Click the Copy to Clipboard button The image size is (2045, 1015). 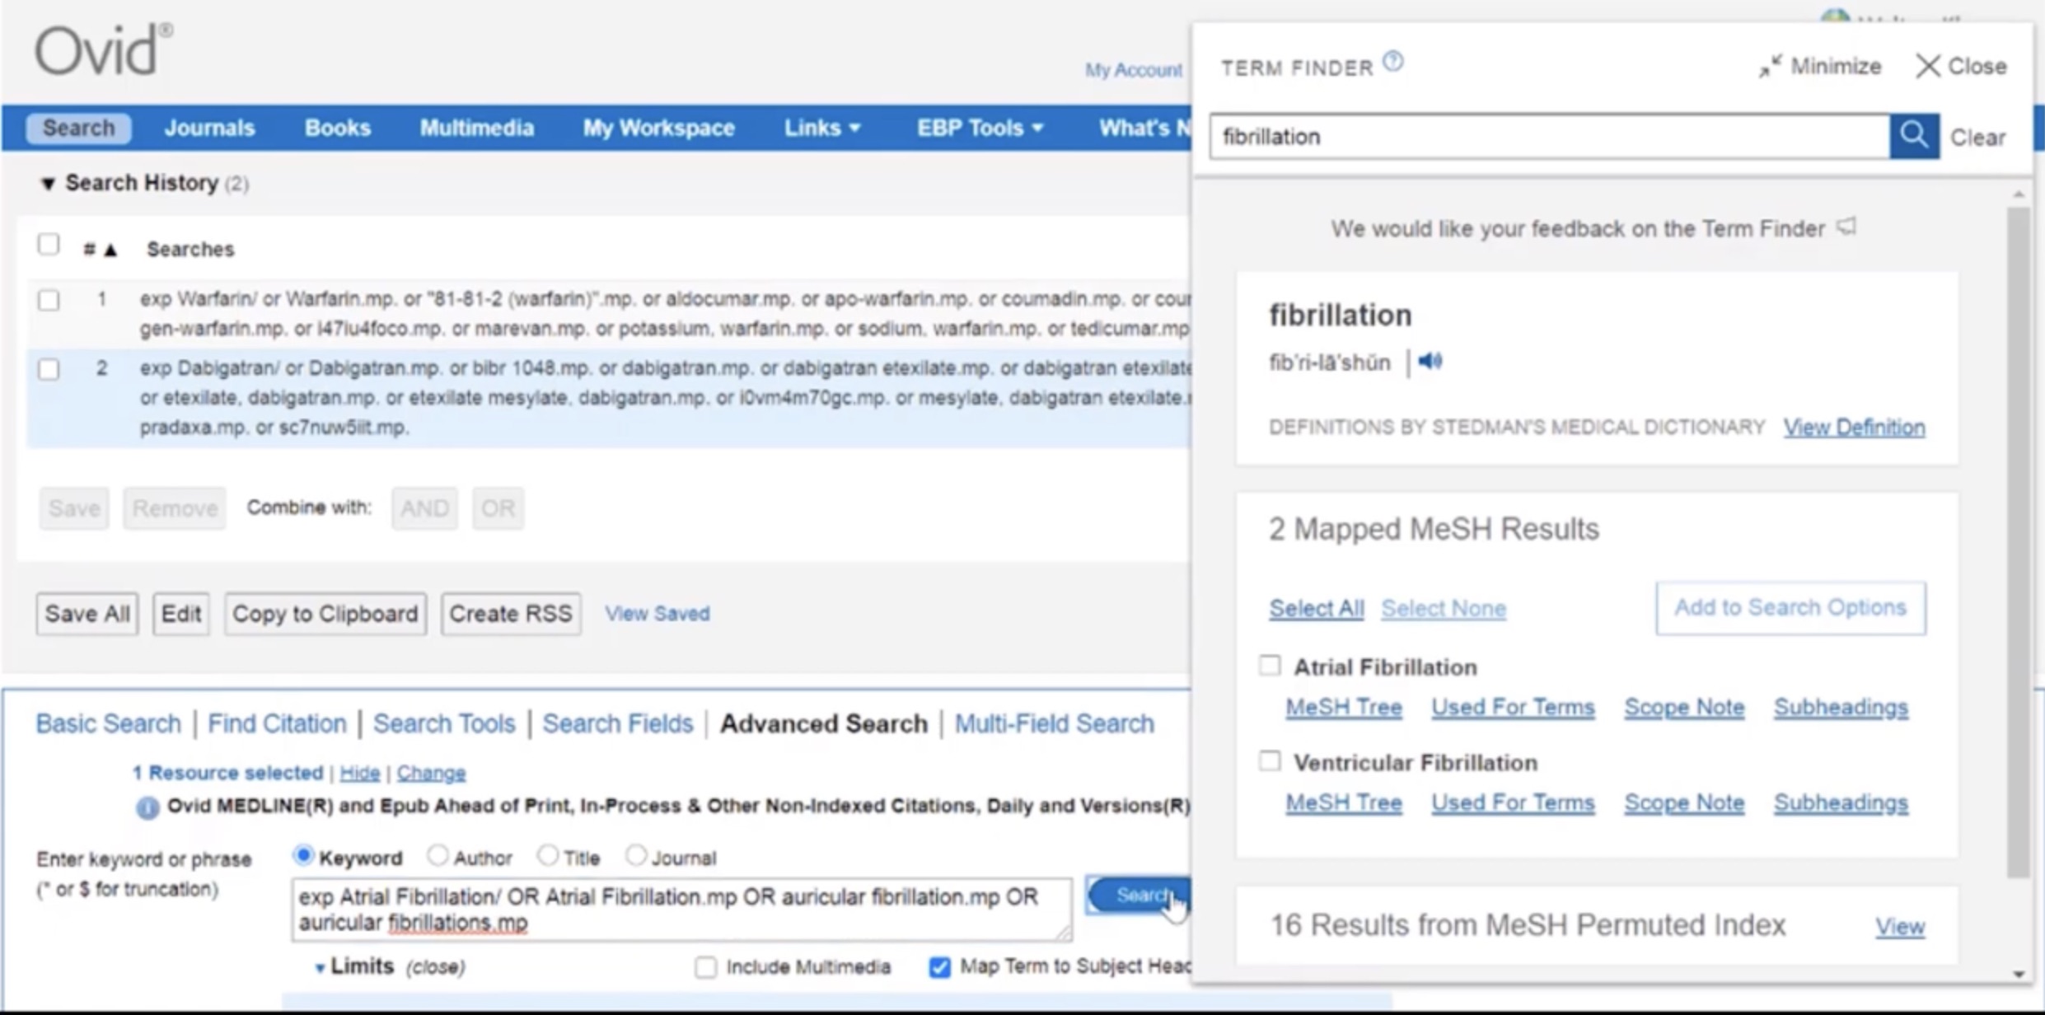[325, 614]
